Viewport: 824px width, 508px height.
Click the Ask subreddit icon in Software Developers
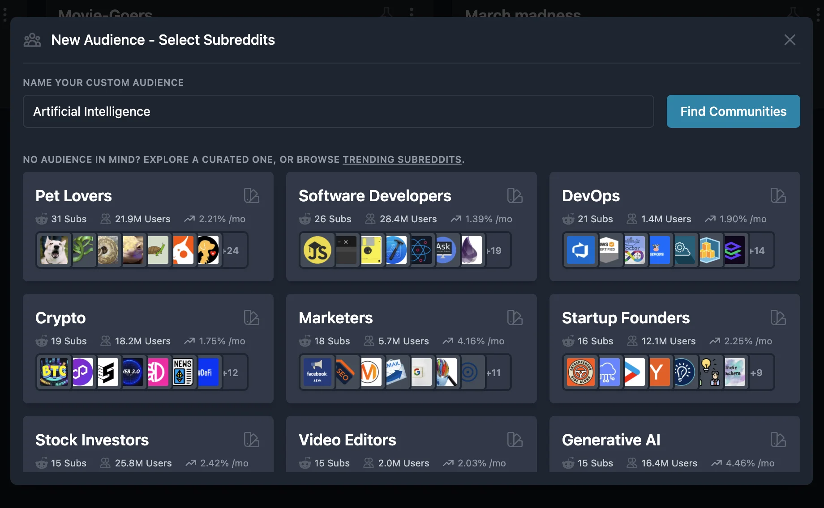(x=446, y=250)
